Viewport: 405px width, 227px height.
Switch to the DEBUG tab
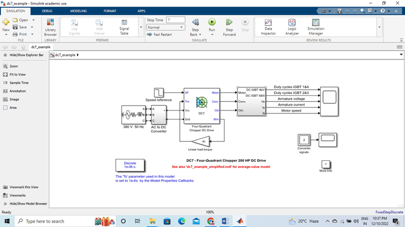click(x=47, y=11)
